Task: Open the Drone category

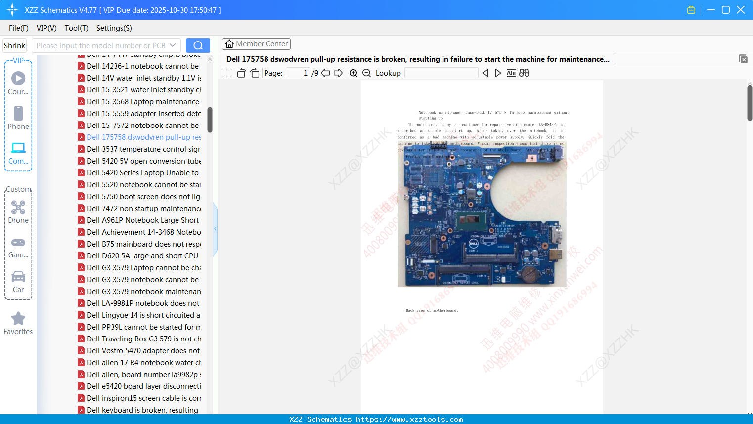Action: (x=18, y=212)
